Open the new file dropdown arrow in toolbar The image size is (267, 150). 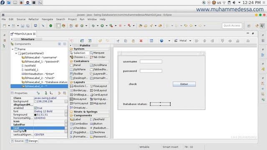coord(9,26)
